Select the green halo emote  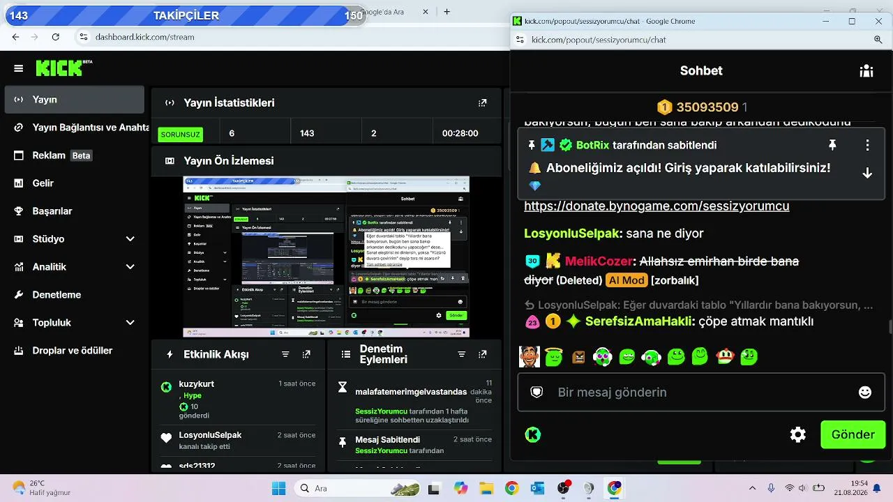coord(554,356)
